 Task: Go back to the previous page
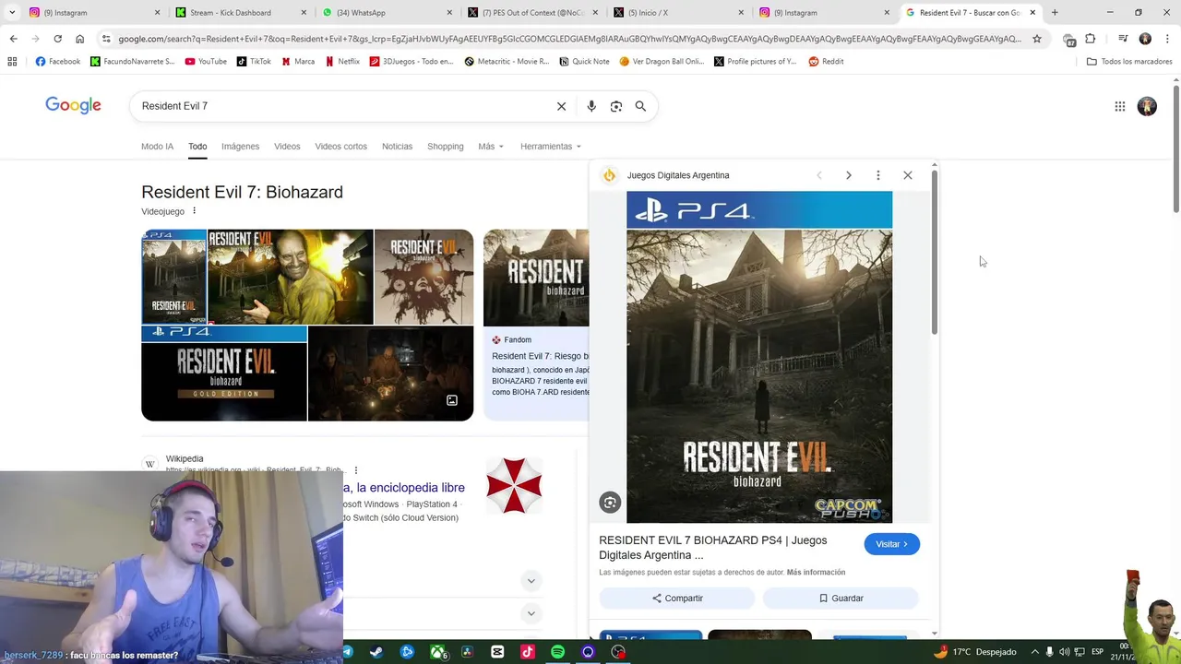pyautogui.click(x=13, y=39)
